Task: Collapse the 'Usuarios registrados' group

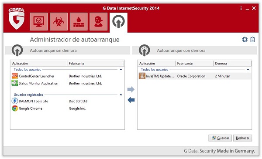Action: (x=121, y=95)
